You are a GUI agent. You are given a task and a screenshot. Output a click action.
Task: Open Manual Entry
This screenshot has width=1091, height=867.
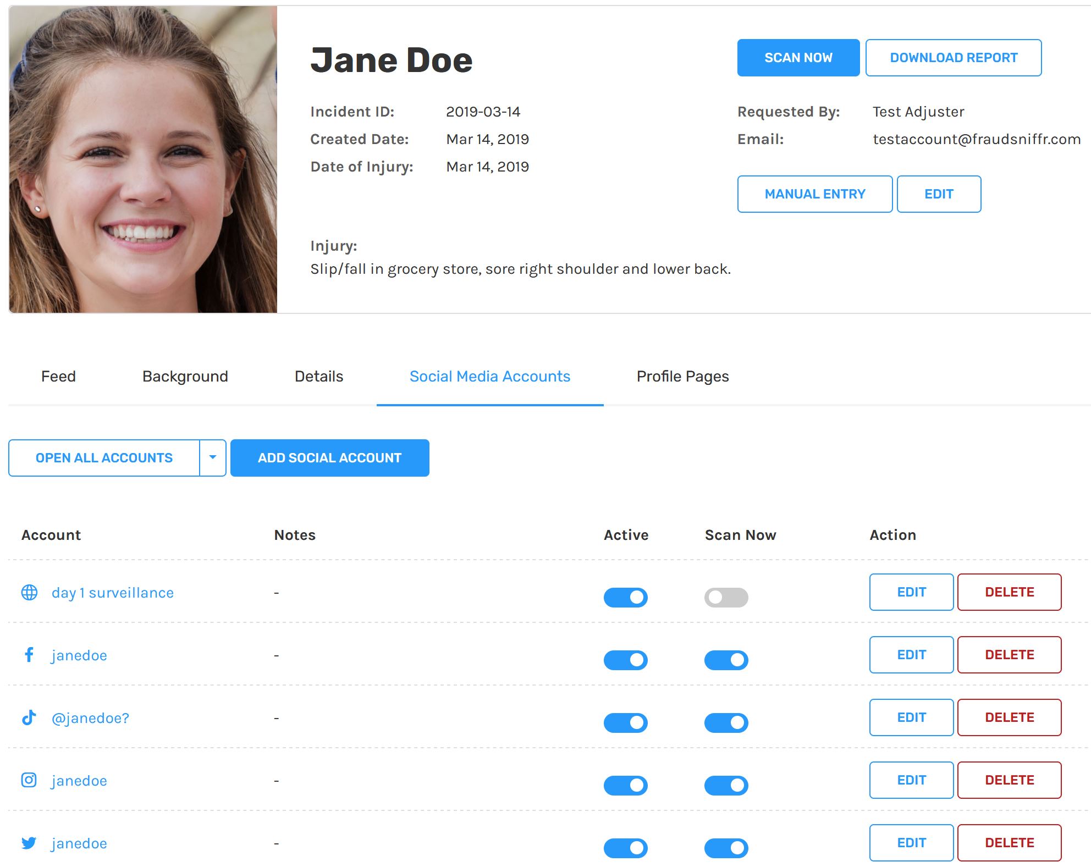tap(815, 194)
